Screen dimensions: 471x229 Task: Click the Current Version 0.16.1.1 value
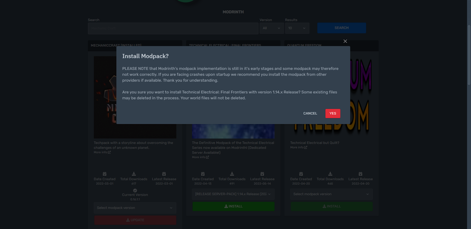tap(135, 199)
